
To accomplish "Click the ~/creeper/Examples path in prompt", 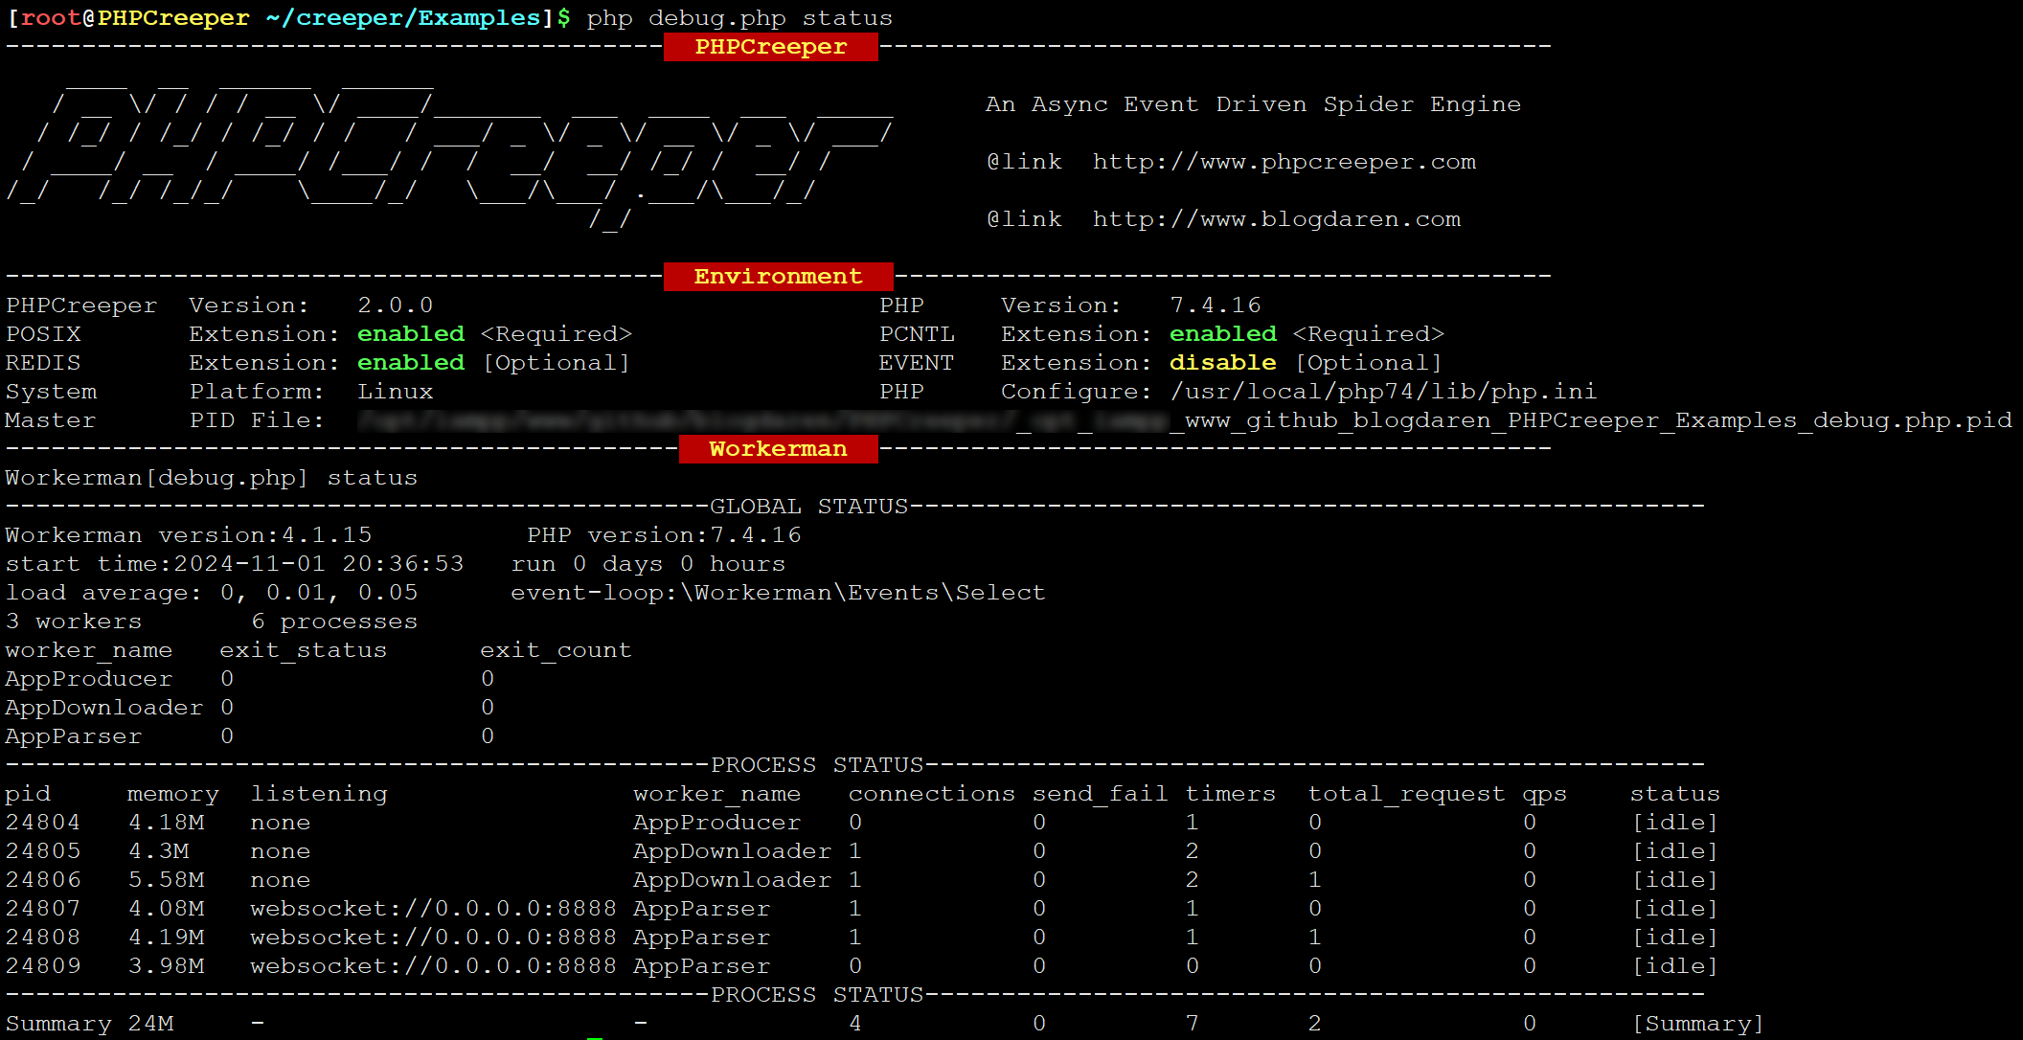I will coord(403,18).
